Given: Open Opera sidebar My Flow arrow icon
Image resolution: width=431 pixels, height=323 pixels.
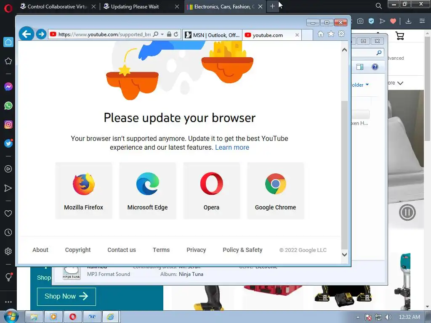Looking at the screenshot, I should point(8,188).
